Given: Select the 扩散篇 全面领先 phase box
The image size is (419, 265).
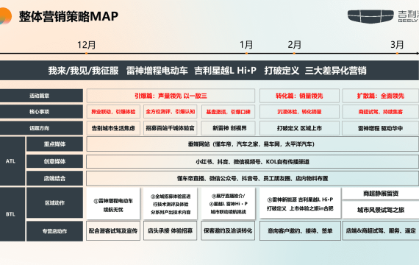Looking at the screenshot, I should pyautogui.click(x=381, y=96).
